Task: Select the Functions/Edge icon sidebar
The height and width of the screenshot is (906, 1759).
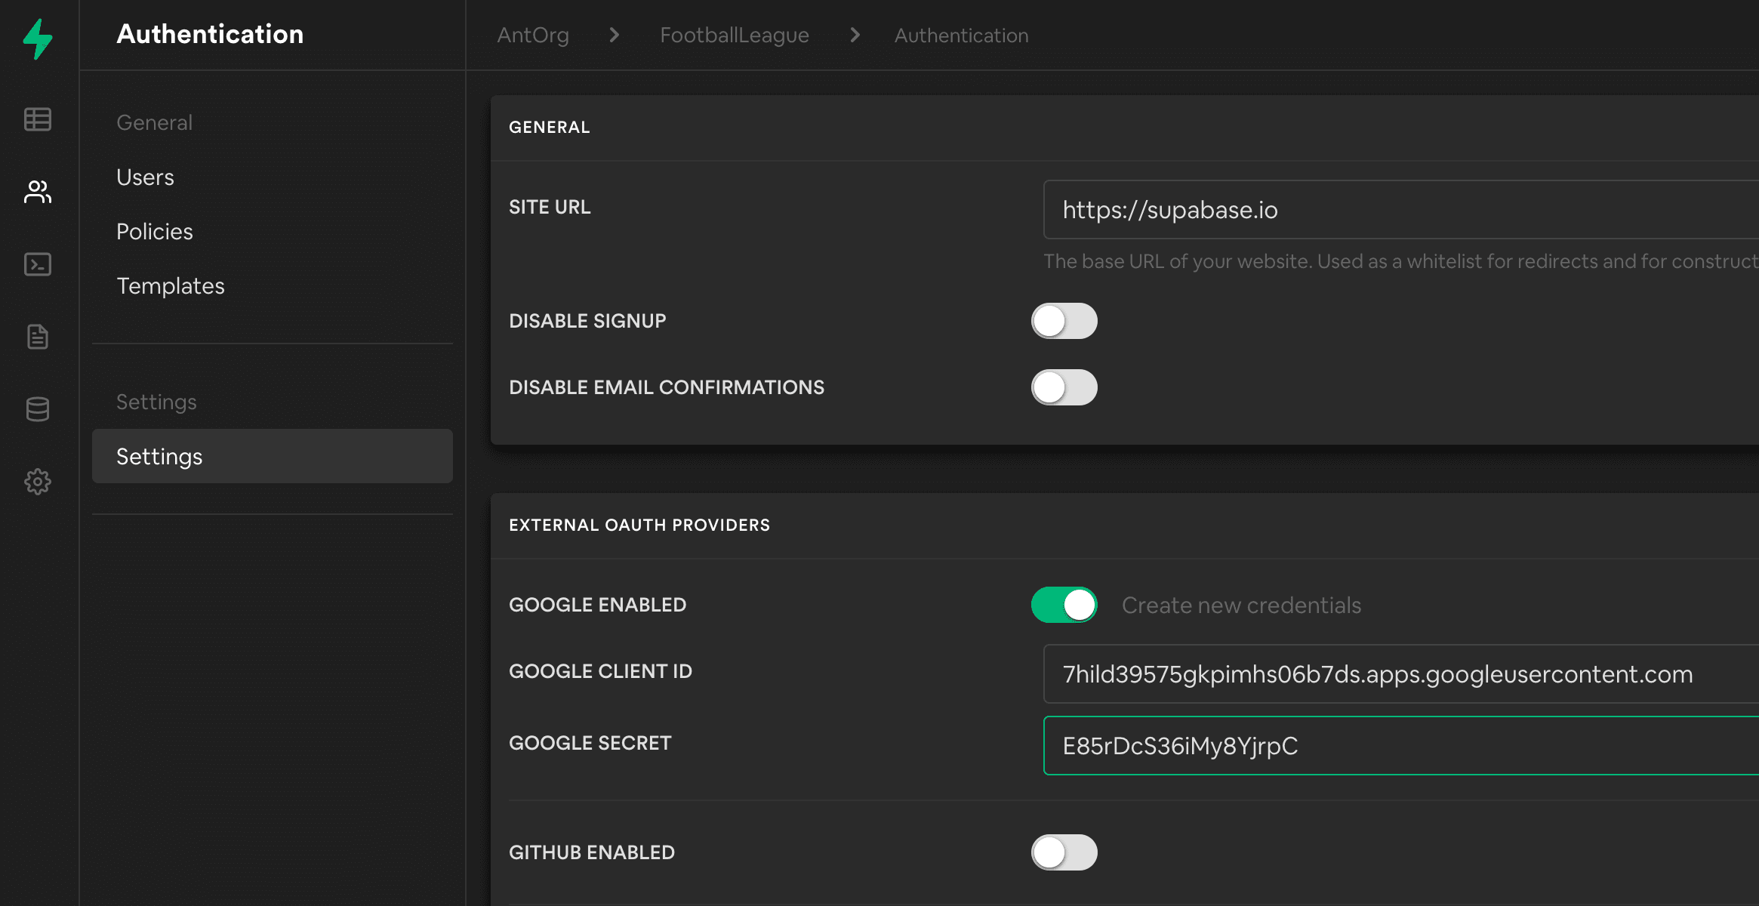Action: (38, 263)
